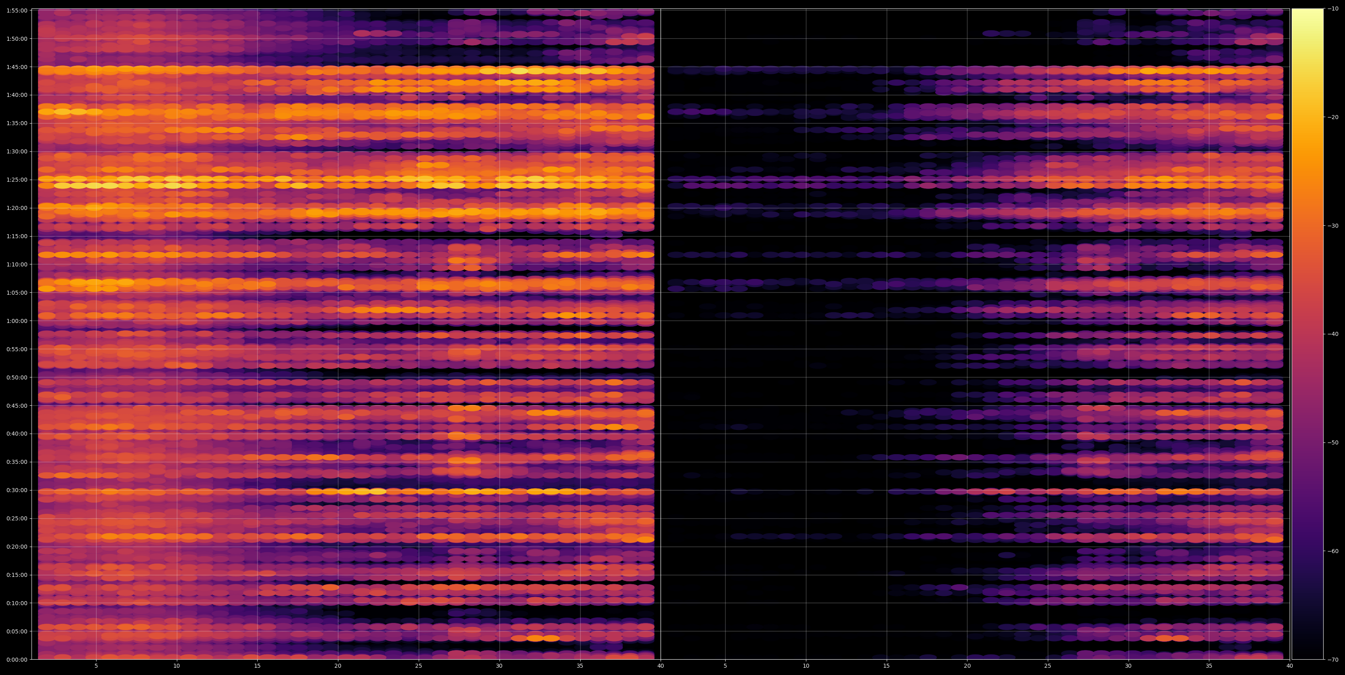Click right heatmap's x-axis tick label 30
The width and height of the screenshot is (1345, 675).
point(1128,666)
